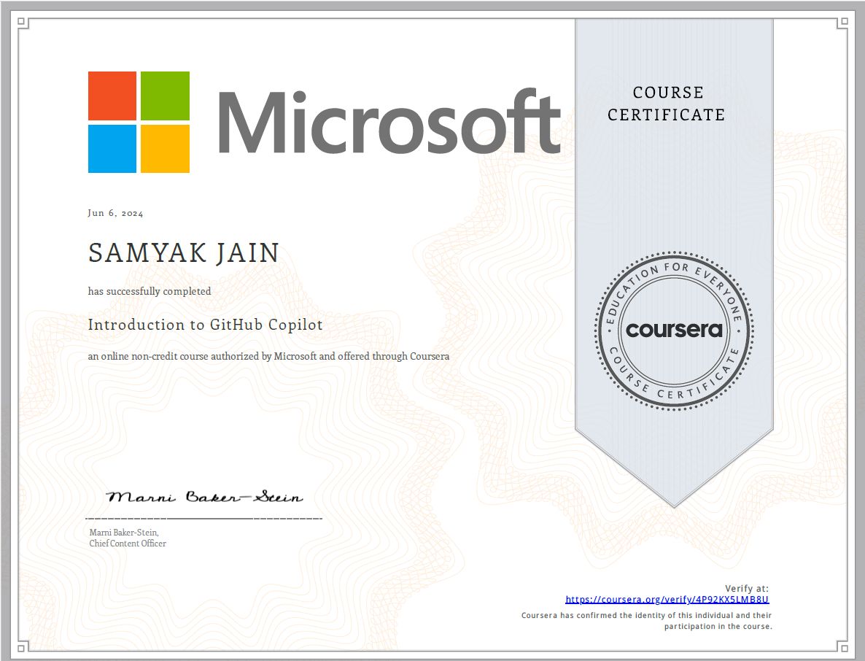
Task: Click the Microsoft four-square logo
Action: tap(139, 122)
